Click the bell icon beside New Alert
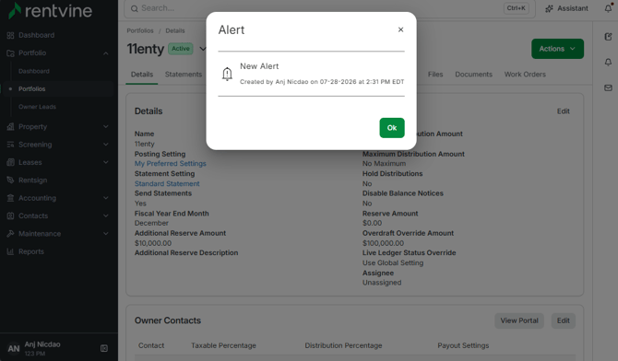618x361 pixels. (227, 74)
